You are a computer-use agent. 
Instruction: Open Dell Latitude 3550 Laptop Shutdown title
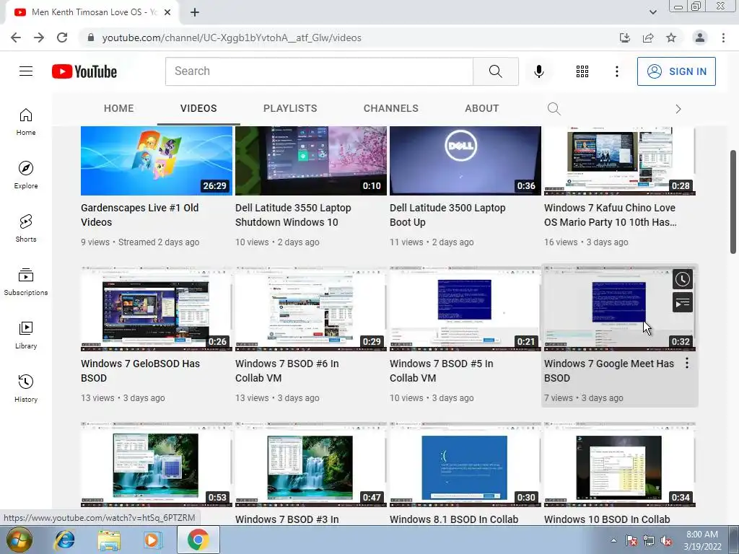tap(293, 215)
